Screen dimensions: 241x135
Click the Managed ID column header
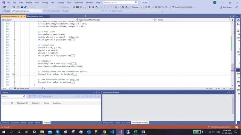coord(23,103)
